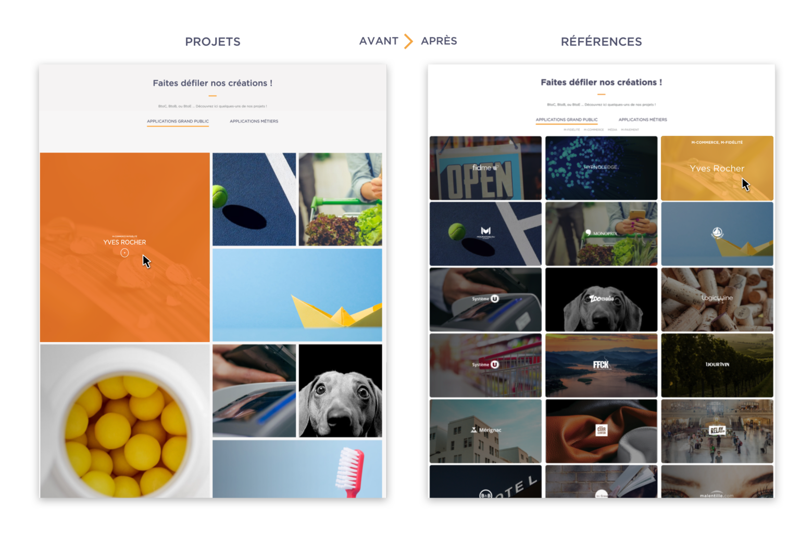Click the FFCK logo tile
Viewport: 800px width, 533px height.
pyautogui.click(x=601, y=365)
